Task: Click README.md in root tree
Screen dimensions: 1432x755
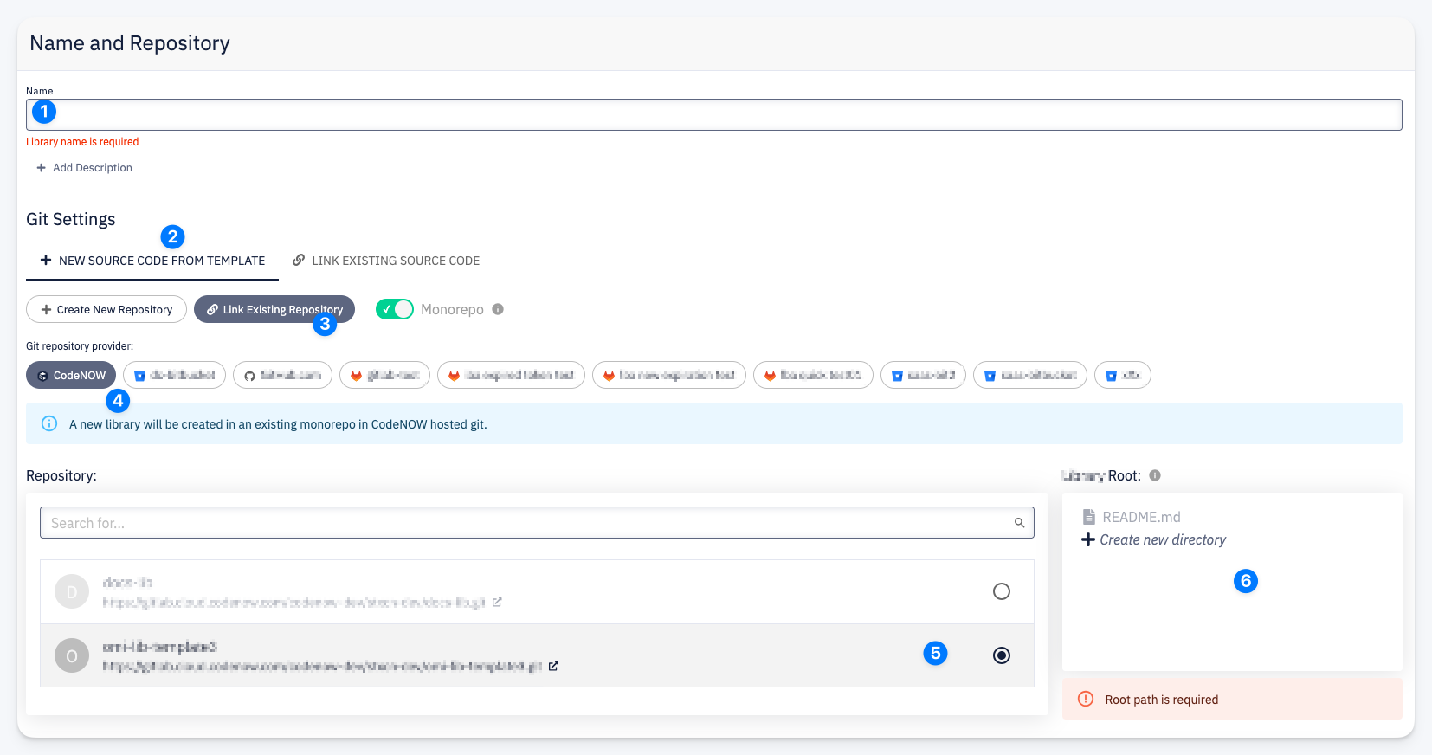Action: [1131, 517]
